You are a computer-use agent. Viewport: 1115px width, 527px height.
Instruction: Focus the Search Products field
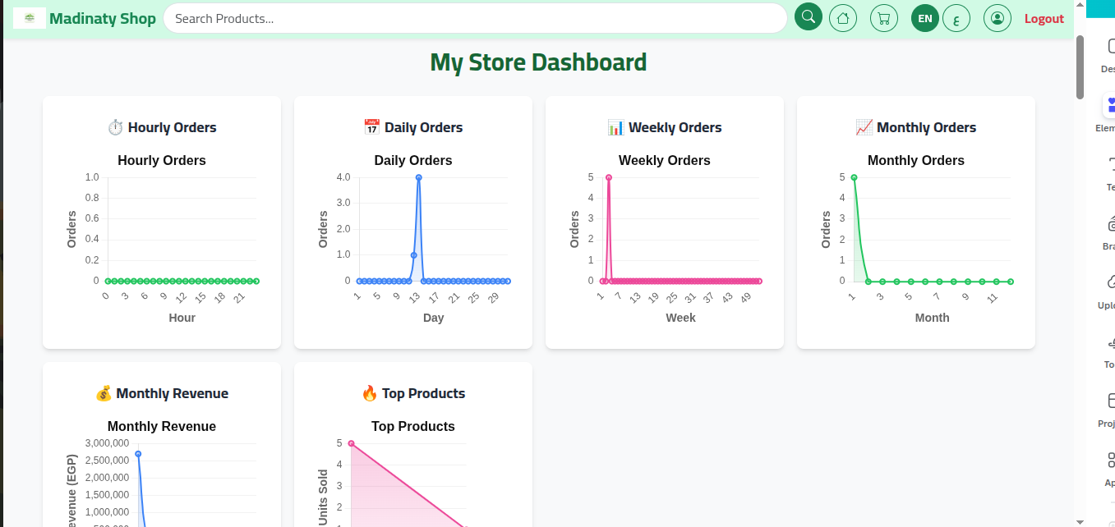[475, 18]
